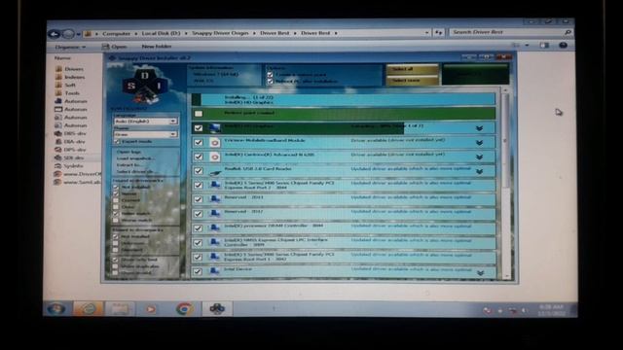Open File Explorer taskbar icon

coord(120,309)
